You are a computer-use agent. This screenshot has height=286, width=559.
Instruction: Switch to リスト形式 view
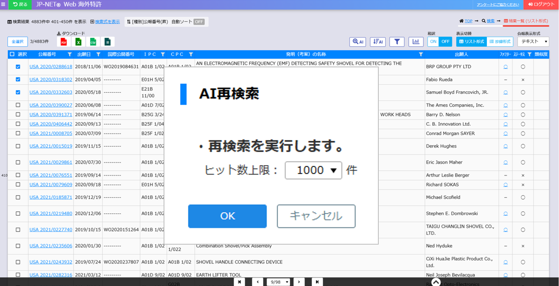(471, 41)
